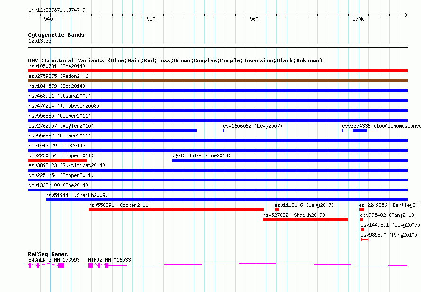Select the esv1606062 (Levy2007) label
This screenshot has width=421, height=292.
pyautogui.click(x=253, y=126)
